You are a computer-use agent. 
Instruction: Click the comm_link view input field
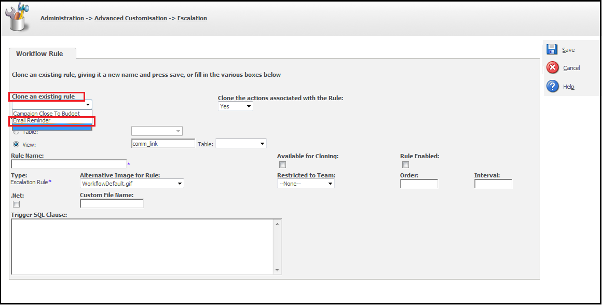tap(163, 144)
